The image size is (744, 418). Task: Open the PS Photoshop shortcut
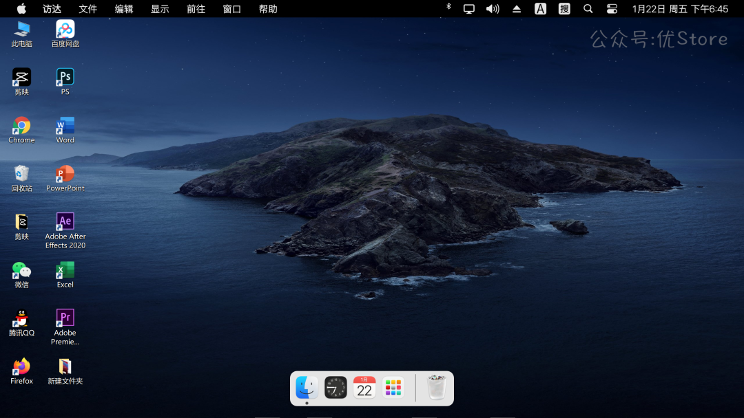point(65,81)
